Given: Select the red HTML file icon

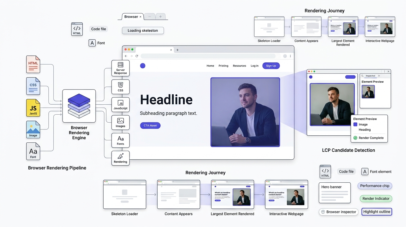Looking at the screenshot, I should pyautogui.click(x=33, y=64).
